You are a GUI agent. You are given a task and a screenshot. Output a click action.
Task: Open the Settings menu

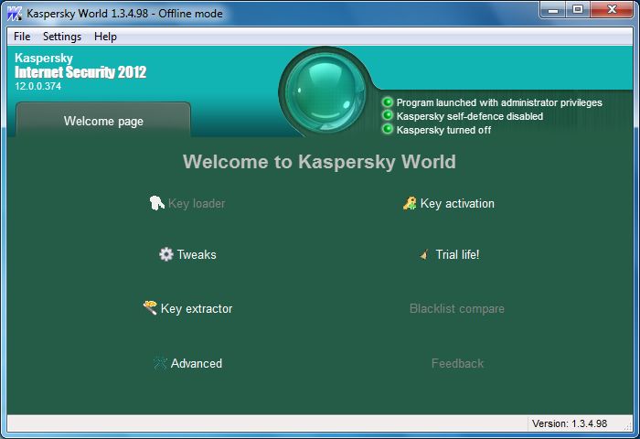62,37
